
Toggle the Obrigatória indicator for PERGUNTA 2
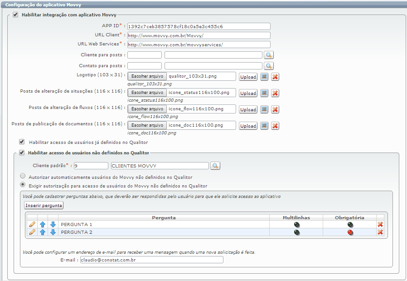(x=350, y=232)
